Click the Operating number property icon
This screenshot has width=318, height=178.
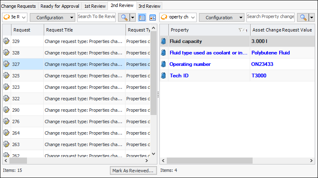(164, 64)
